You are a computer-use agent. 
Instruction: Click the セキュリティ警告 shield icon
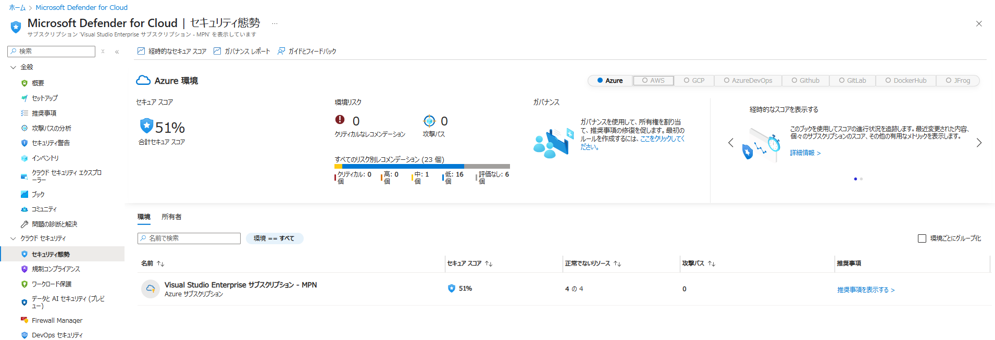24,143
